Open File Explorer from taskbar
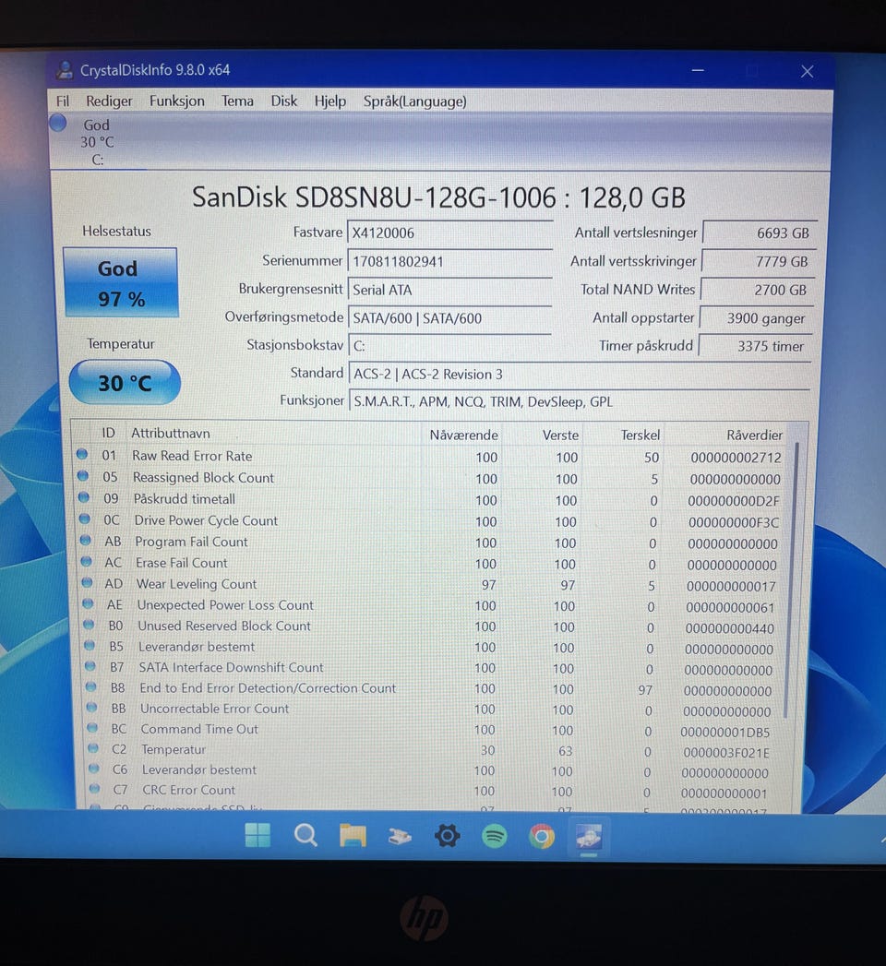The image size is (886, 966). pos(353,836)
